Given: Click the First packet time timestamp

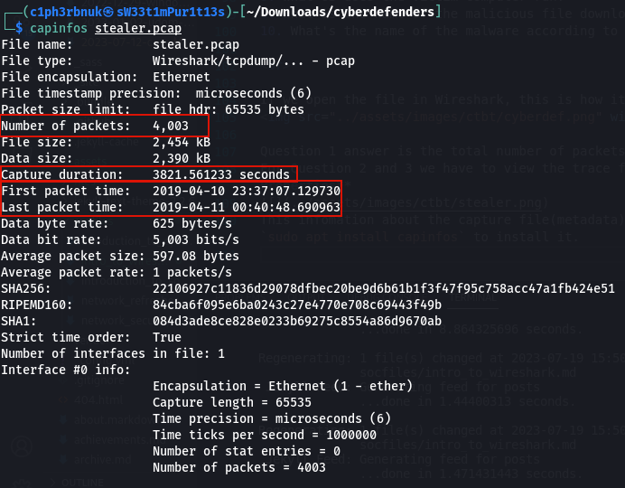Looking at the screenshot, I should (247, 191).
